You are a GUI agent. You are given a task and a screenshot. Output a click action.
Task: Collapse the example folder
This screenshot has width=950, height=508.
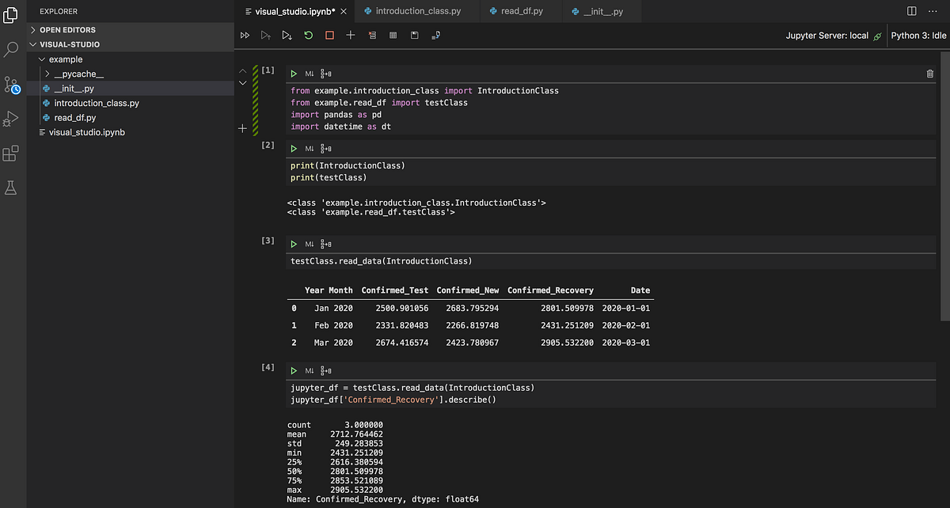click(65, 59)
